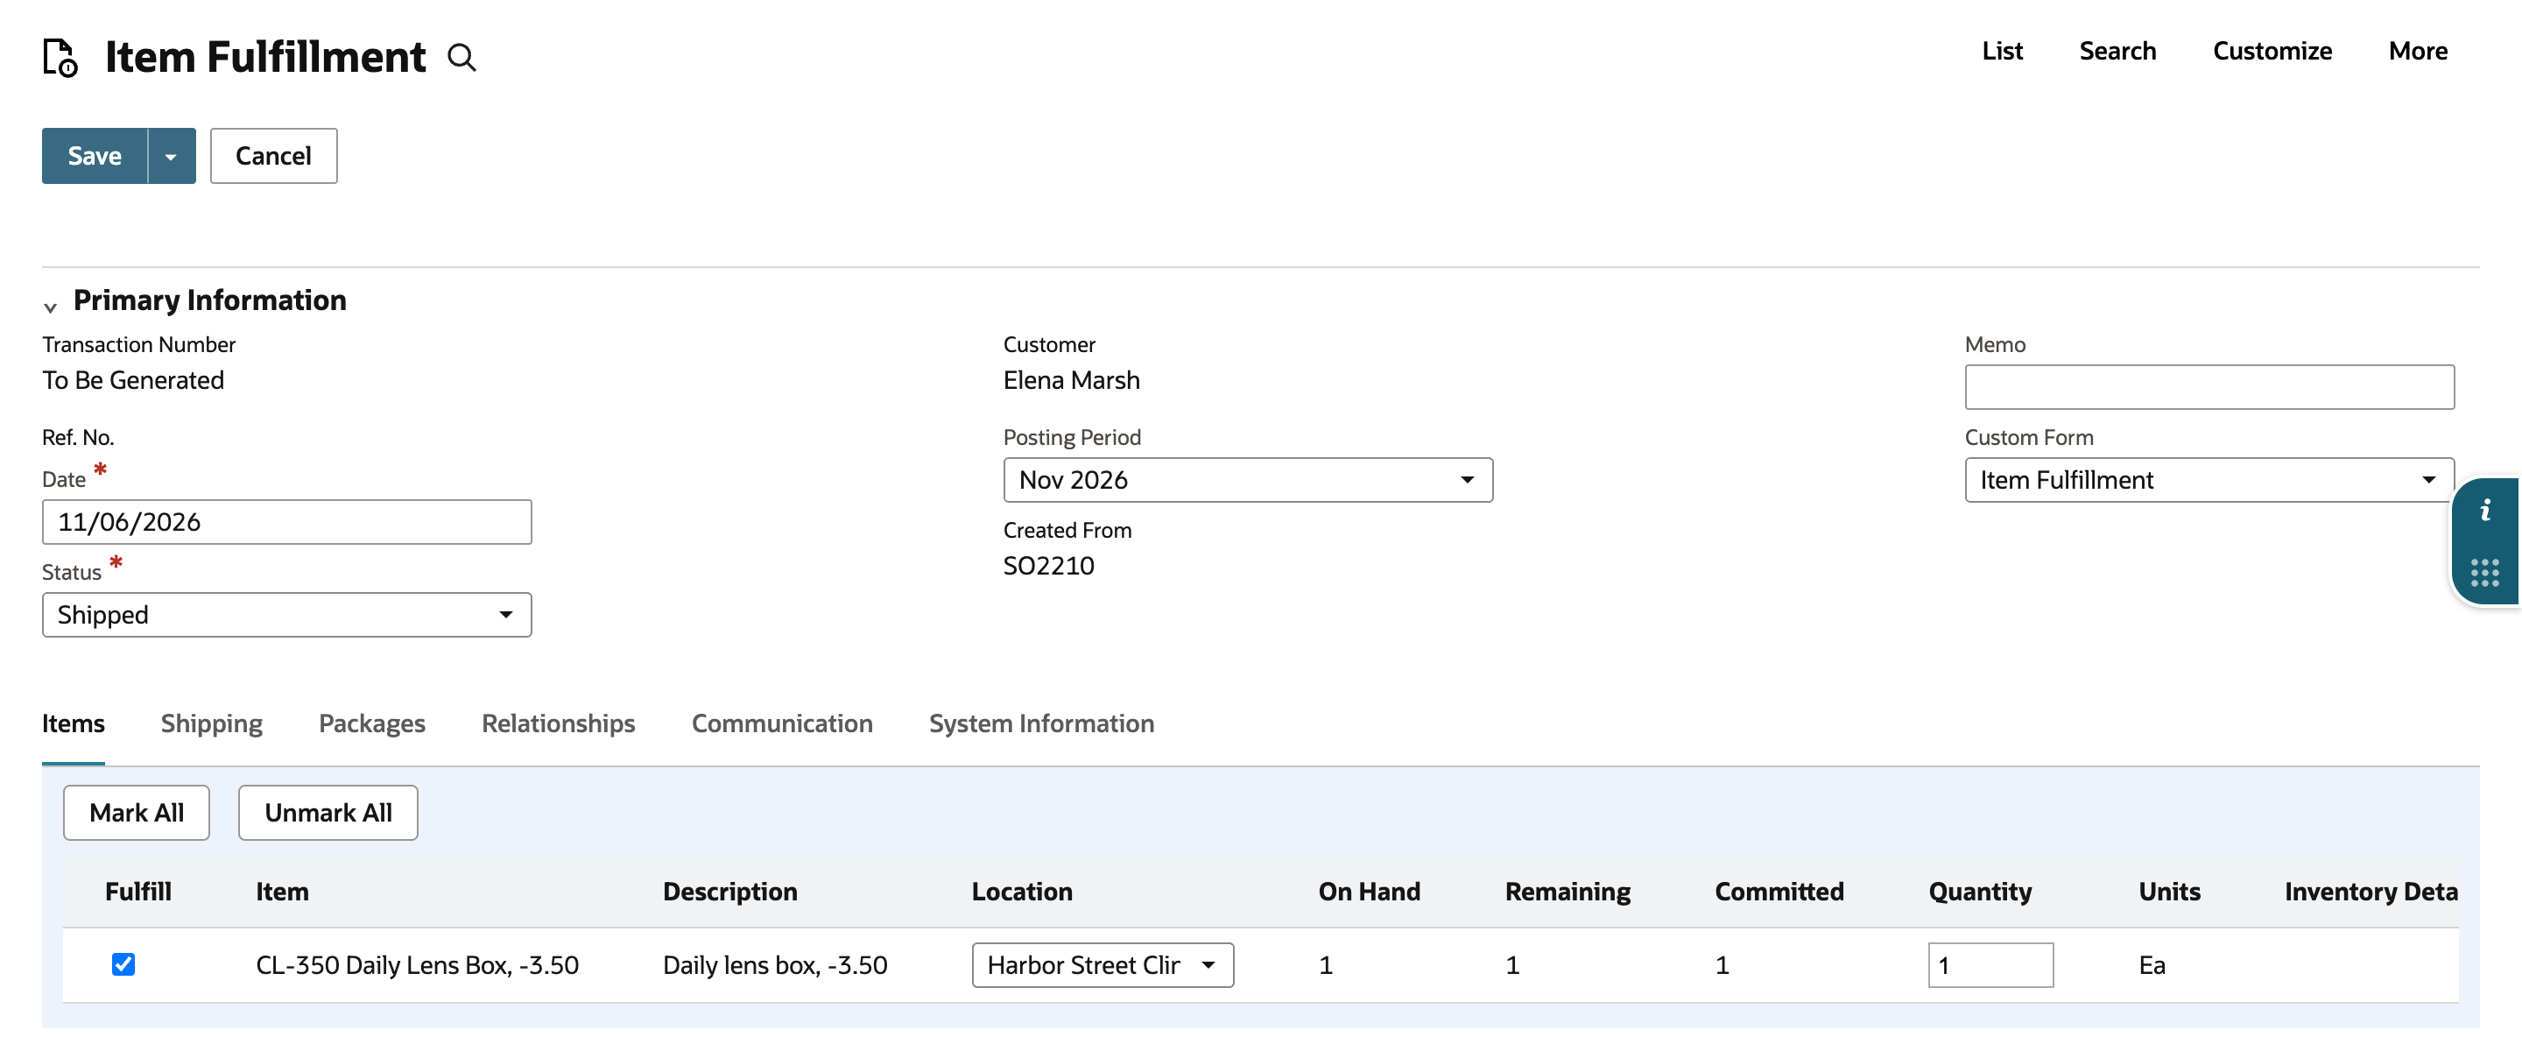This screenshot has width=2522, height=1037.
Task: Click the Quantity field for CL-350
Action: point(1990,965)
